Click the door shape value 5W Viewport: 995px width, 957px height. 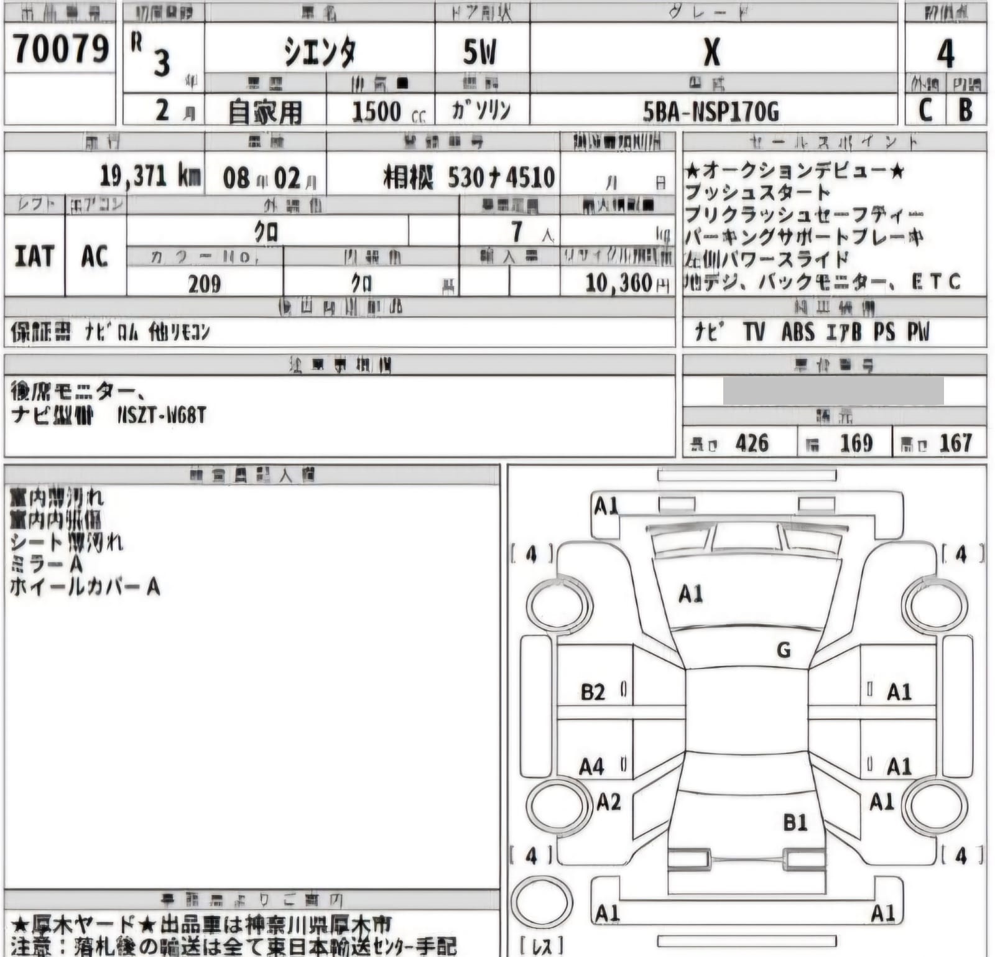pos(479,52)
